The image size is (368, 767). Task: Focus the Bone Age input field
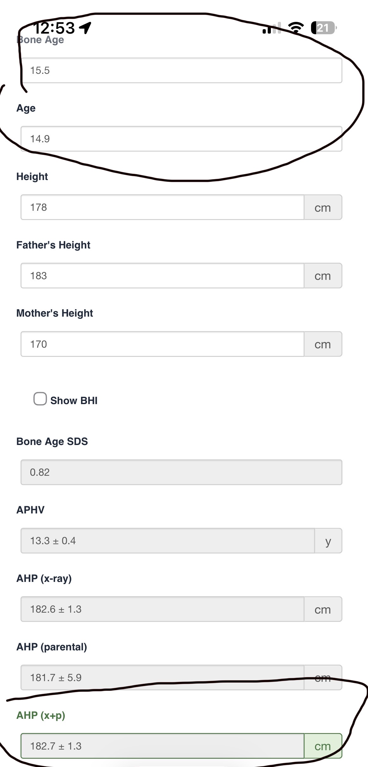tap(181, 70)
